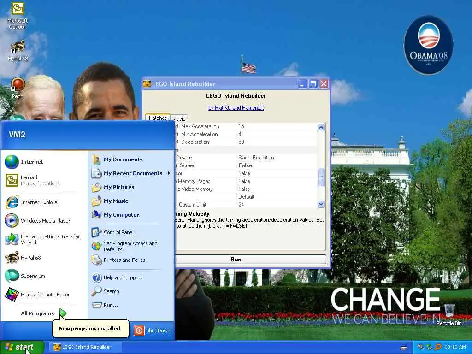Open the MattKC and Ramen2X link

coord(236,108)
